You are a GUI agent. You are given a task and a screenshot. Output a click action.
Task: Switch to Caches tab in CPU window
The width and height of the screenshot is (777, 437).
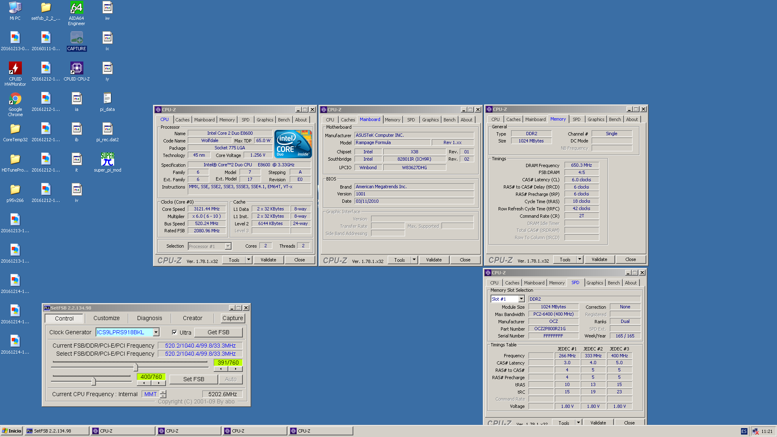click(182, 120)
